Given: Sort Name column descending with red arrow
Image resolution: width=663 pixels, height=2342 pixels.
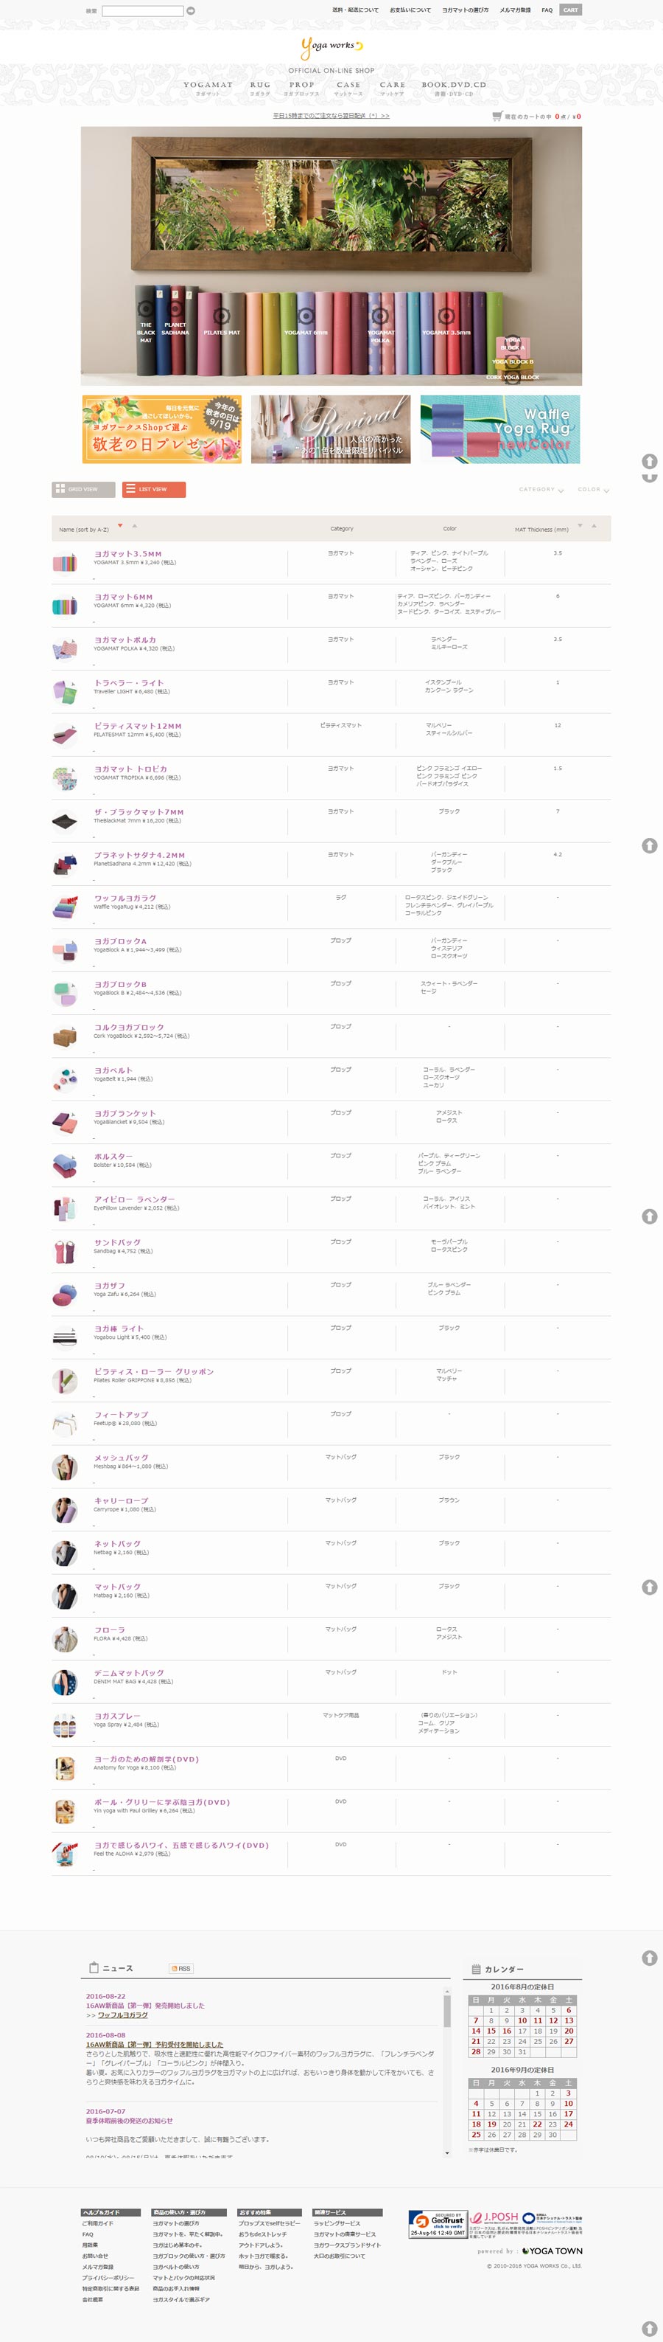Looking at the screenshot, I should coord(120,525).
